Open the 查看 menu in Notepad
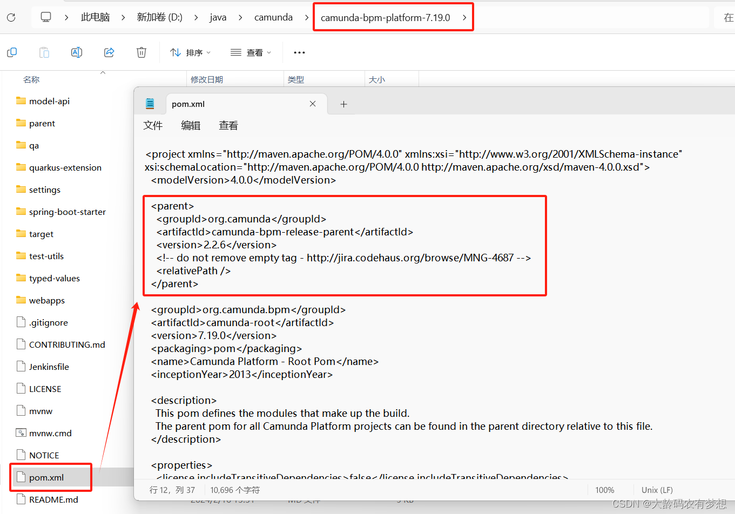Viewport: 735px width, 514px height. tap(228, 125)
